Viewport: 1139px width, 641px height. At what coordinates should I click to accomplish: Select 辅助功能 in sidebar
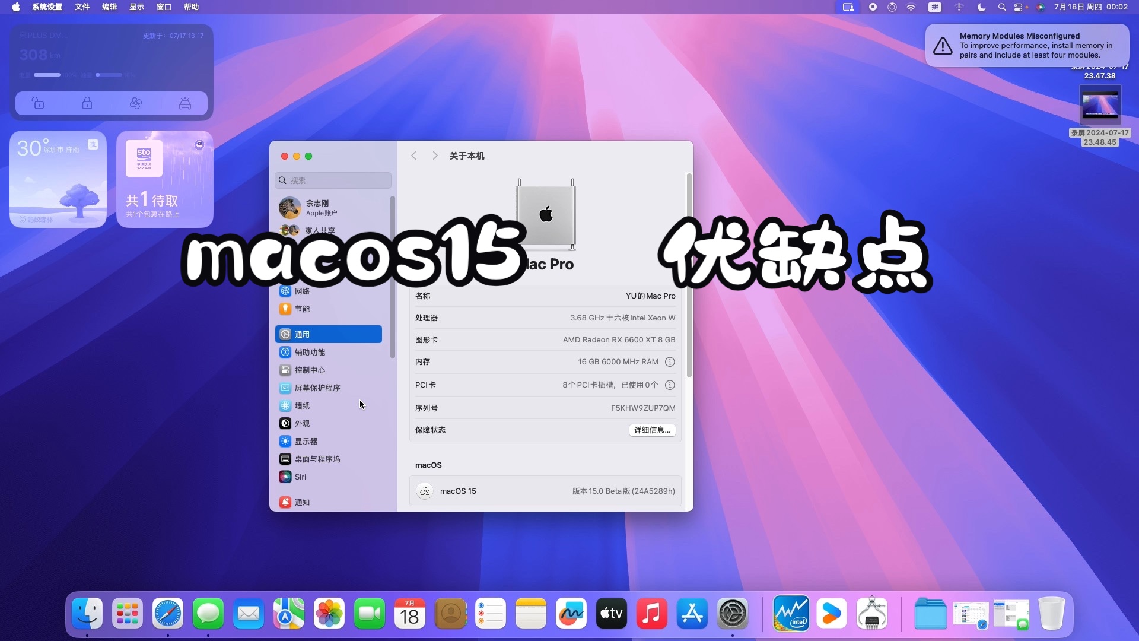click(329, 352)
